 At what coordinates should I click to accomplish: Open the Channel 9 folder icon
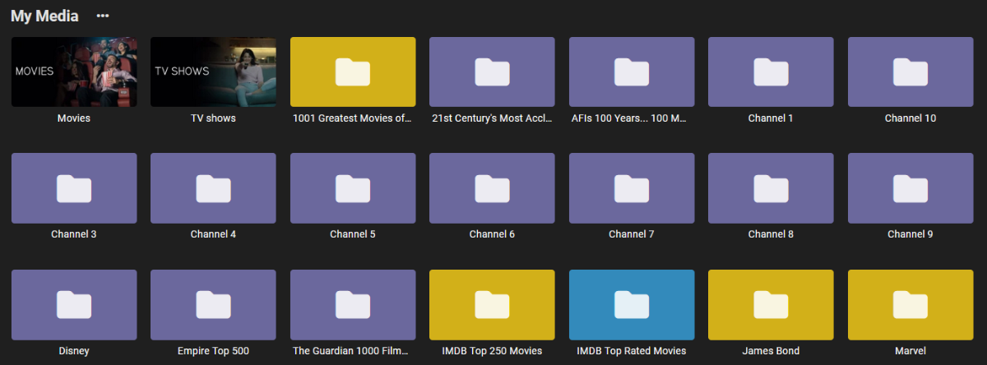click(911, 188)
